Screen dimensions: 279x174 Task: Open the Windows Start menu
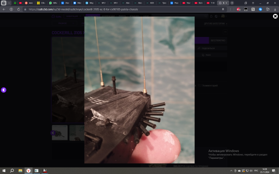point(4,171)
